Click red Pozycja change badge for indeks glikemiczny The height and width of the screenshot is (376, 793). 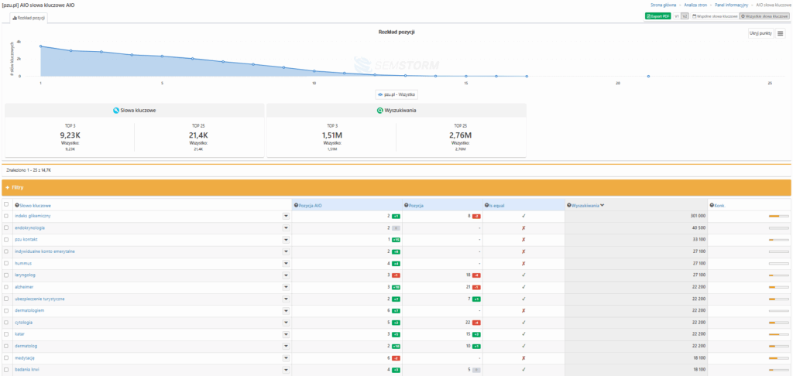tap(476, 217)
